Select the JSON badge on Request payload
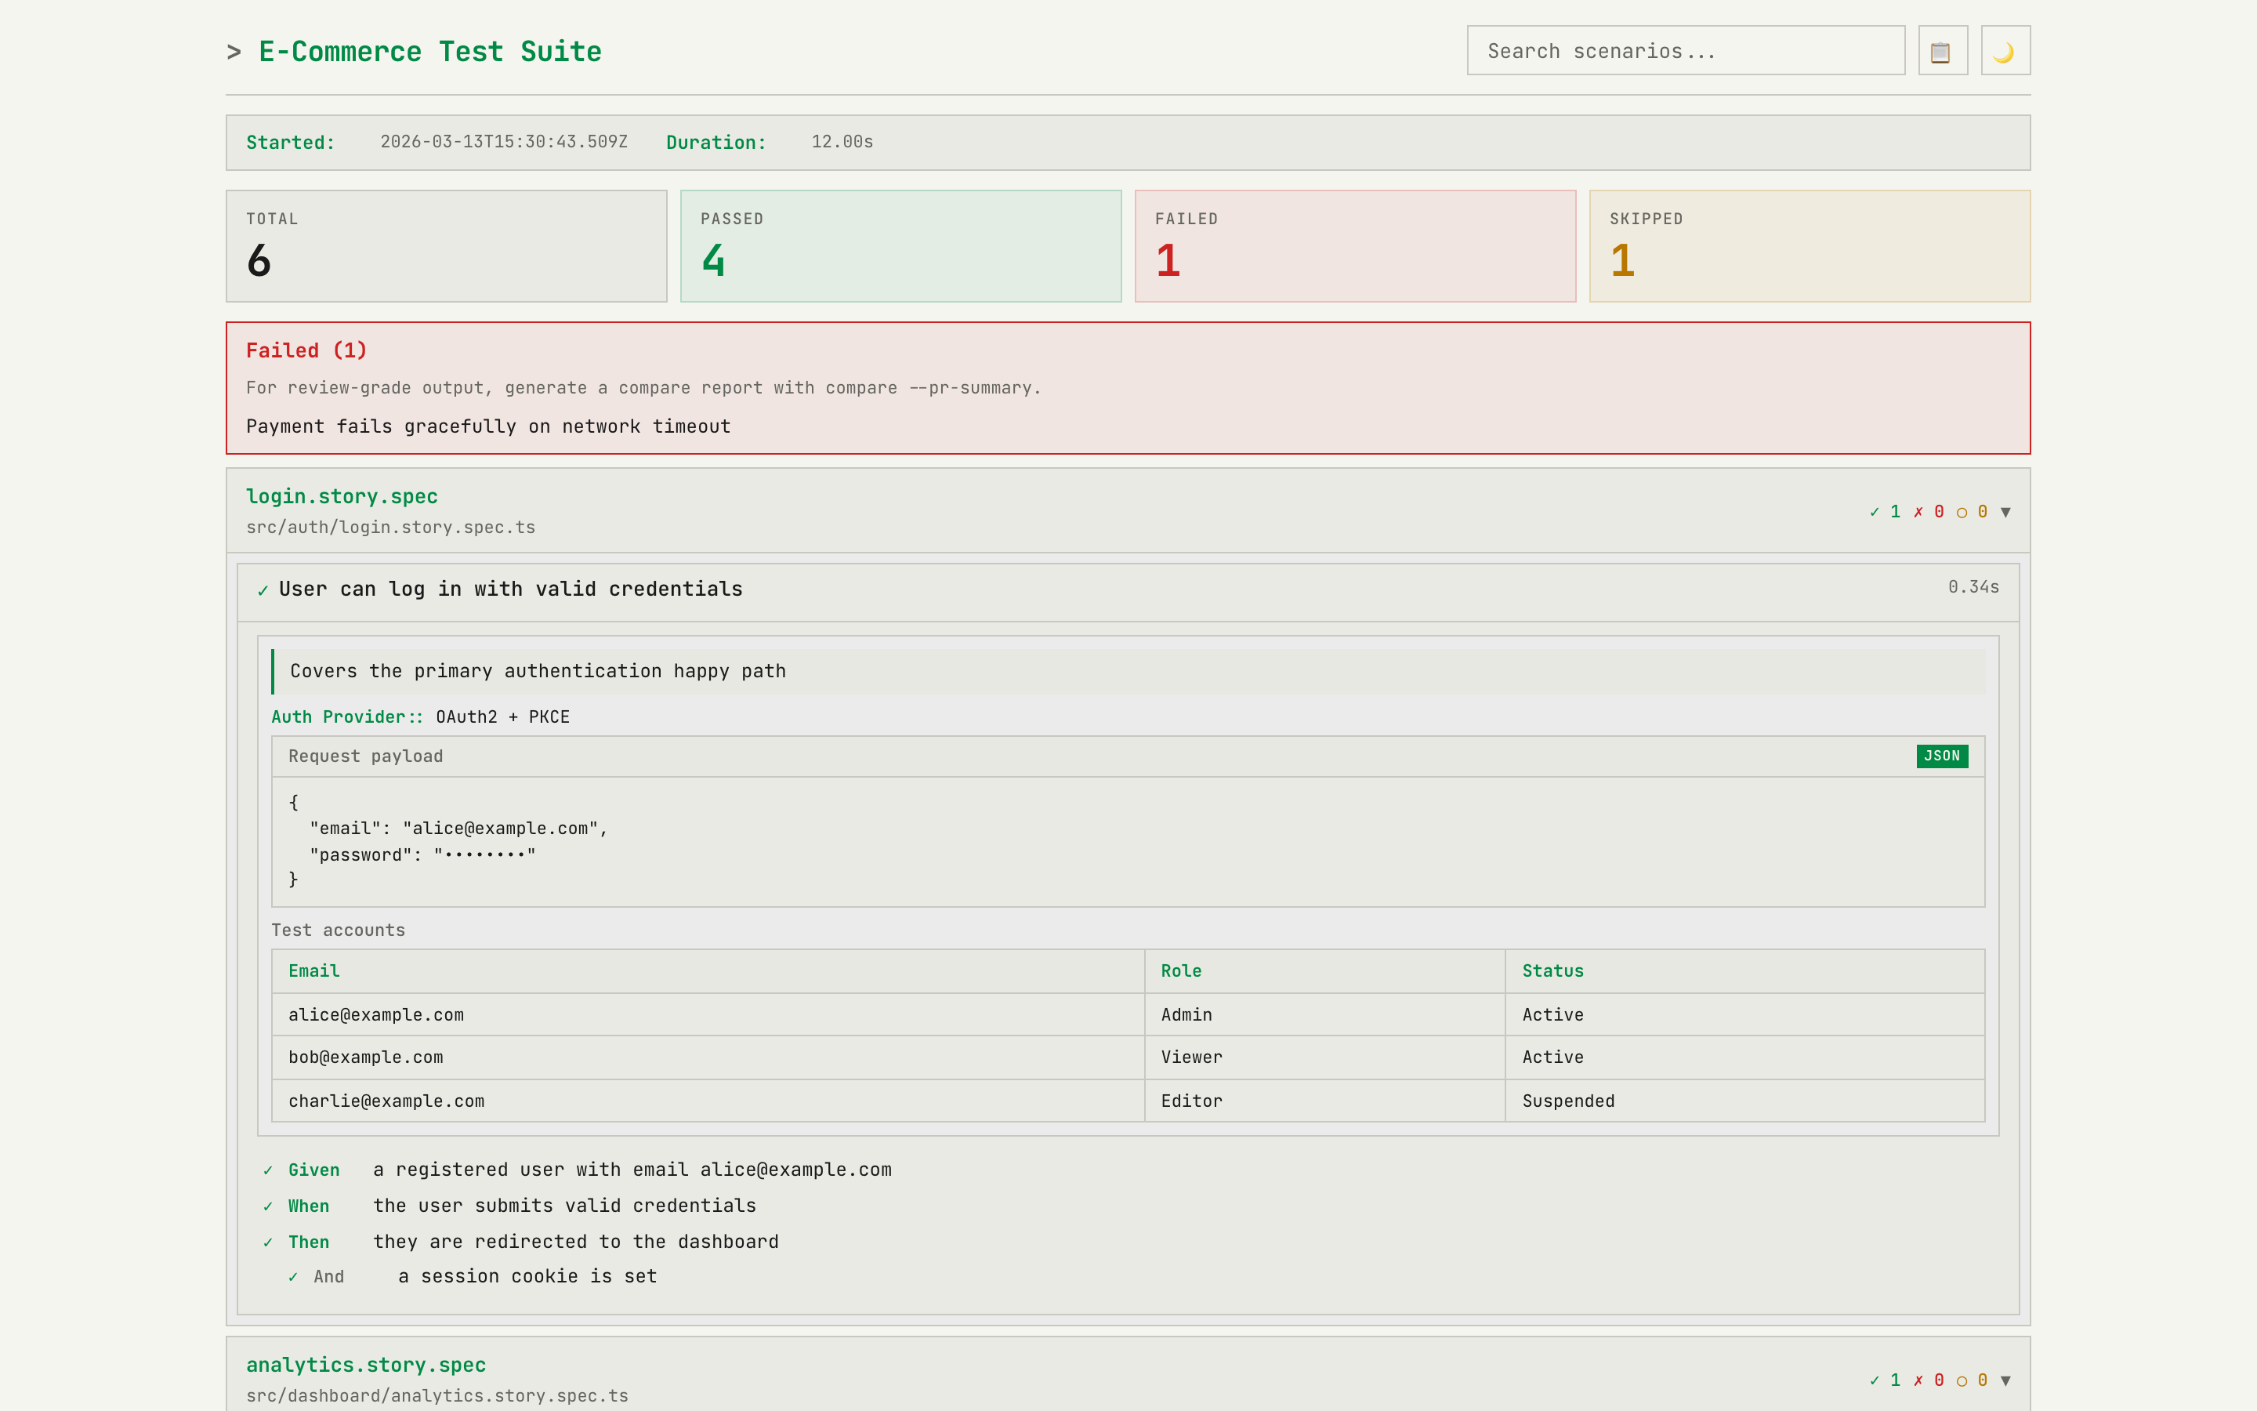The height and width of the screenshot is (1411, 2257). 1943,756
